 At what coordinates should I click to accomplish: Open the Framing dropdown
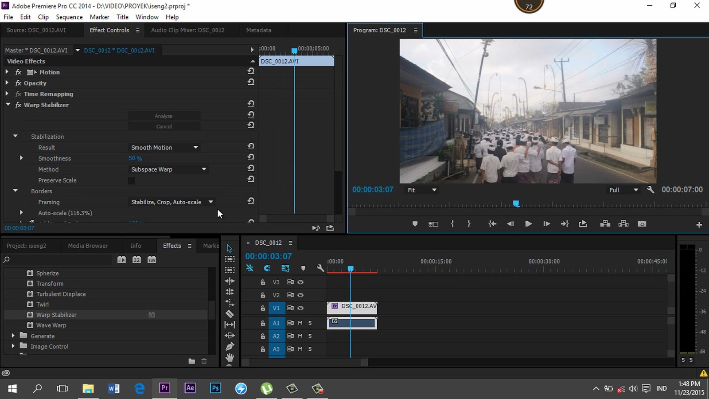[x=172, y=202]
